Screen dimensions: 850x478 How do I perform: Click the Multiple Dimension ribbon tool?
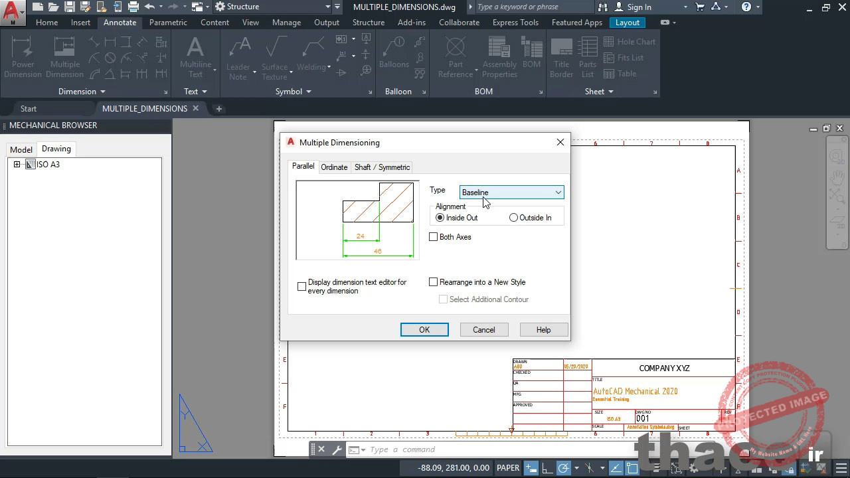64,56
